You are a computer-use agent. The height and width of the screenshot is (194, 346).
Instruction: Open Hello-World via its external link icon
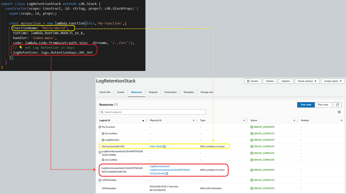(x=165, y=146)
